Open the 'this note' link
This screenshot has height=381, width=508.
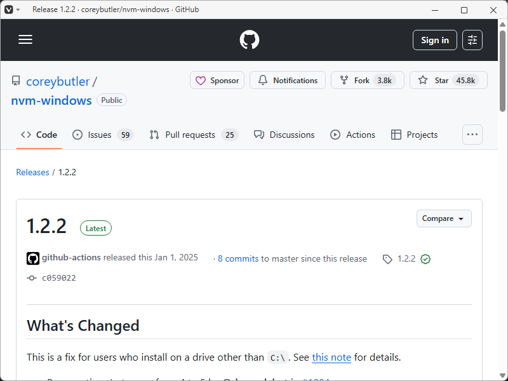click(331, 358)
